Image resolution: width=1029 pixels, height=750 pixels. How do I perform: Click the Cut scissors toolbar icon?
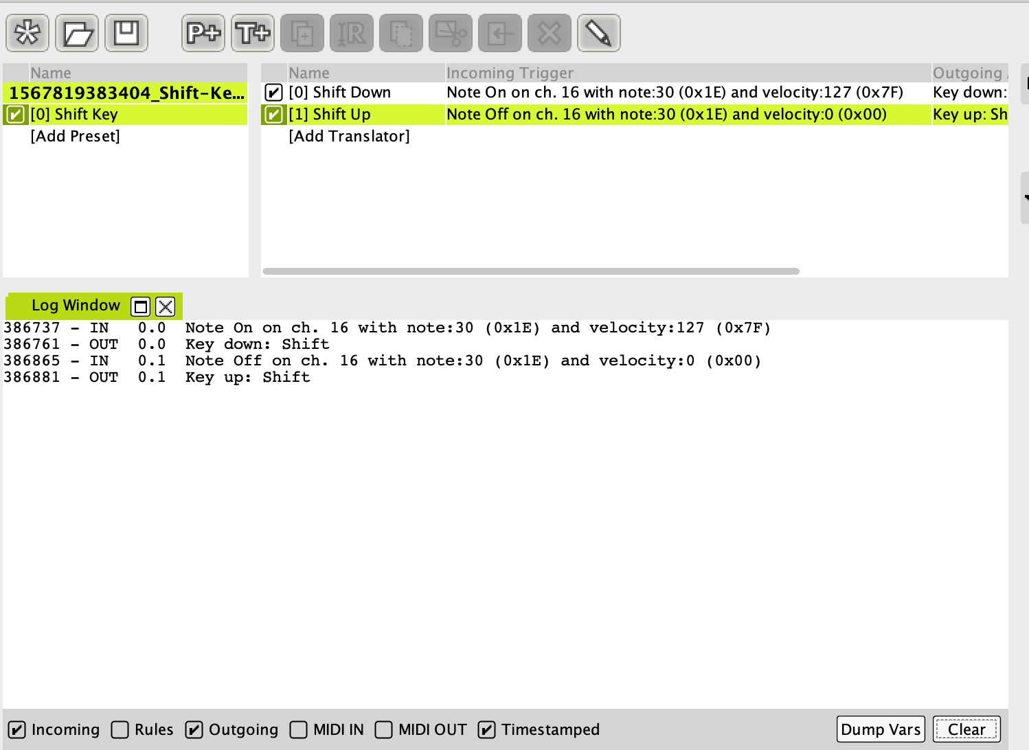(x=451, y=33)
